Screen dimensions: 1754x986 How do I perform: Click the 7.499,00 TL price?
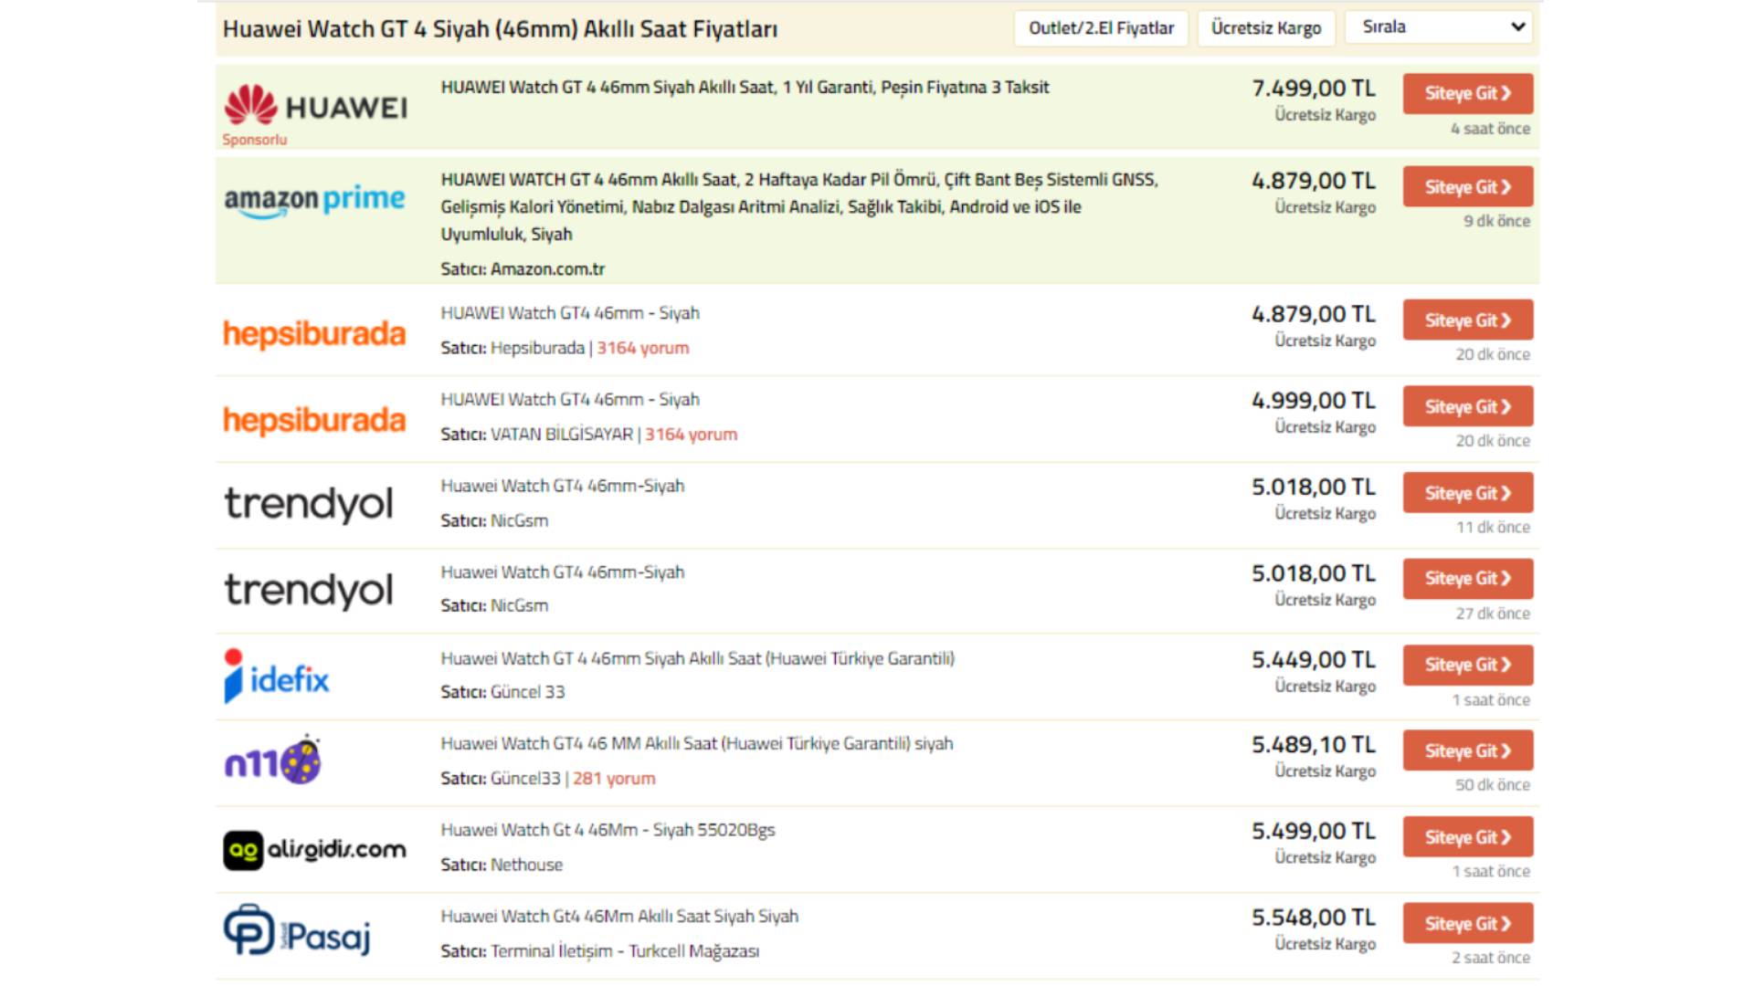[x=1314, y=89]
